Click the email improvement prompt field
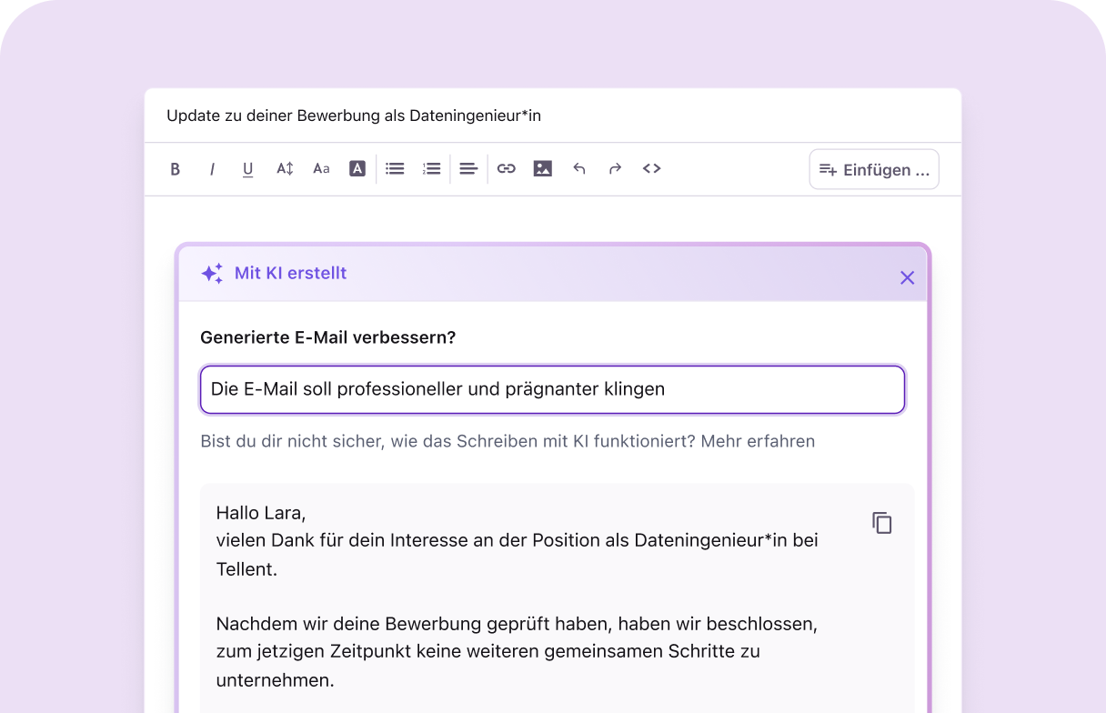 552,389
